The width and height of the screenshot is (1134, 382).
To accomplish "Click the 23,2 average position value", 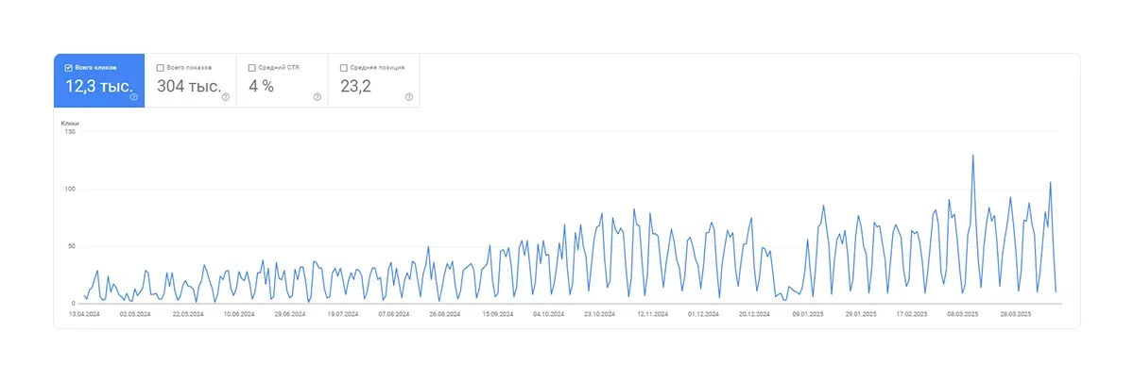I will click(x=355, y=86).
